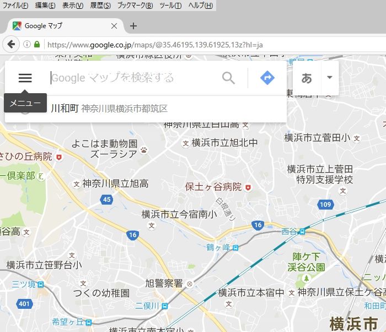This screenshot has height=332, width=386.
Task: Click the 横浜市立菅田小 school marker icon
Action: (x=356, y=138)
